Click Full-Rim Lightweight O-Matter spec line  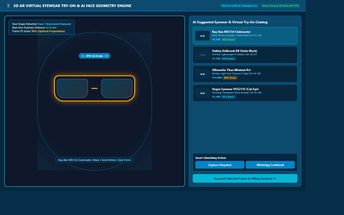tap(234, 54)
